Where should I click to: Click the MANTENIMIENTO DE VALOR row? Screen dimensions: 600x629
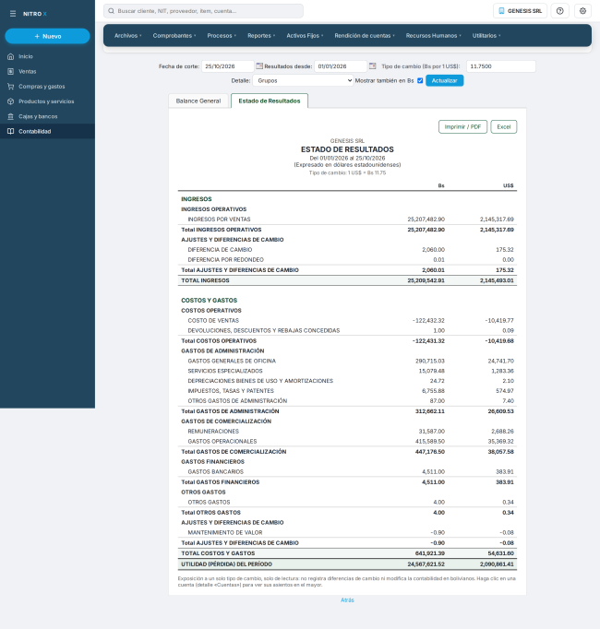pos(347,533)
